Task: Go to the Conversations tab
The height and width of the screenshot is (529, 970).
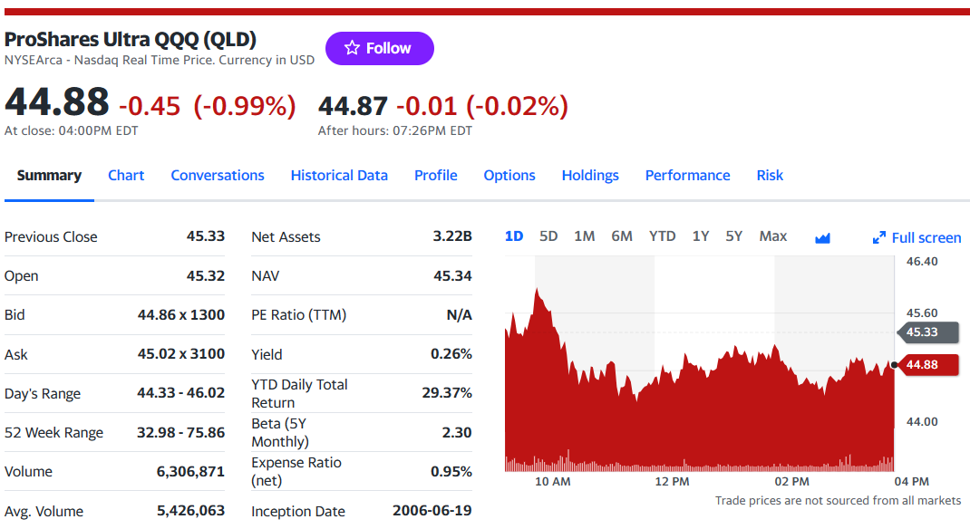Action: pos(218,176)
